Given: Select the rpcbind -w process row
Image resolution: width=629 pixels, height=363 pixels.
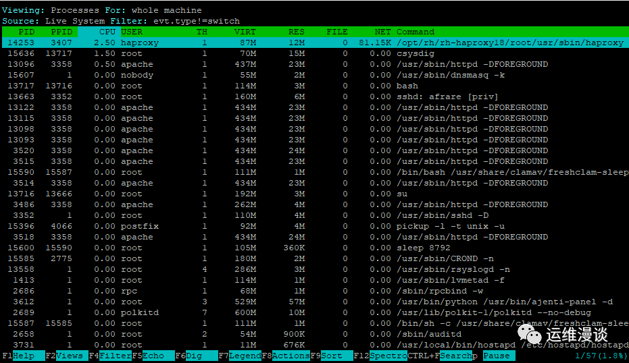Looking at the screenshot, I should coord(315,291).
